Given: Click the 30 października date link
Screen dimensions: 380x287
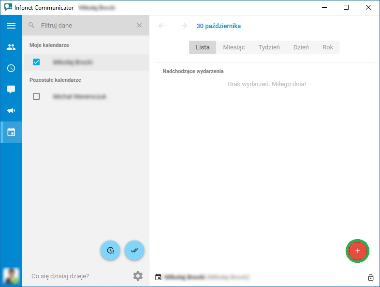Looking at the screenshot, I should pos(219,26).
